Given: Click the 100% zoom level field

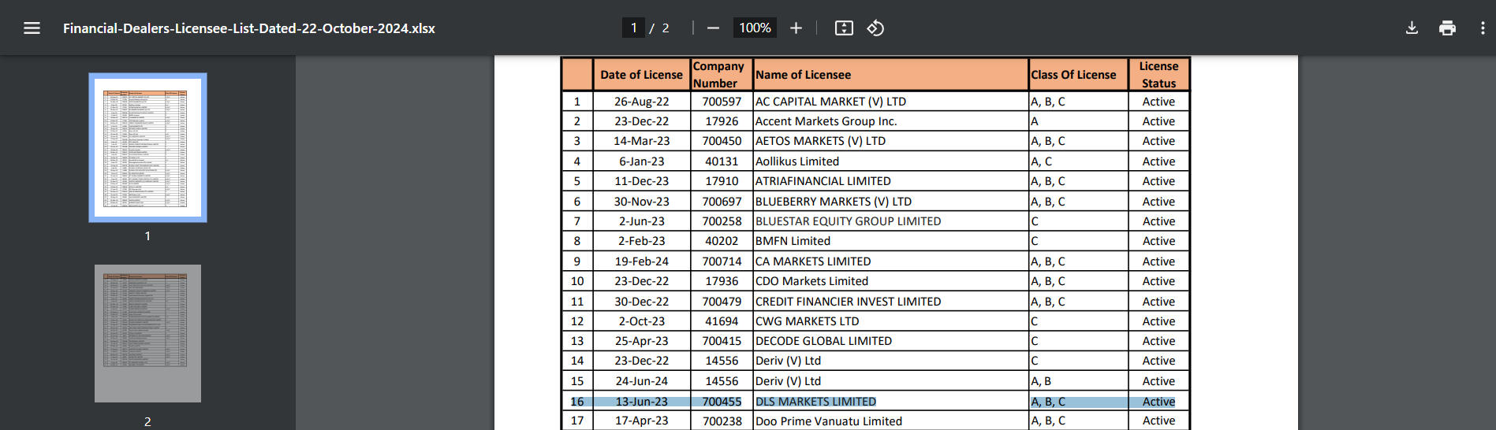Looking at the screenshot, I should (x=755, y=28).
